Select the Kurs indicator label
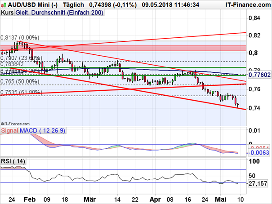 click(x=7, y=13)
